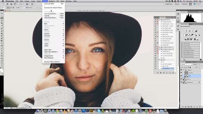
Task: Toggle the Anti-alias checkbox in the options bar
Action: 26,8
